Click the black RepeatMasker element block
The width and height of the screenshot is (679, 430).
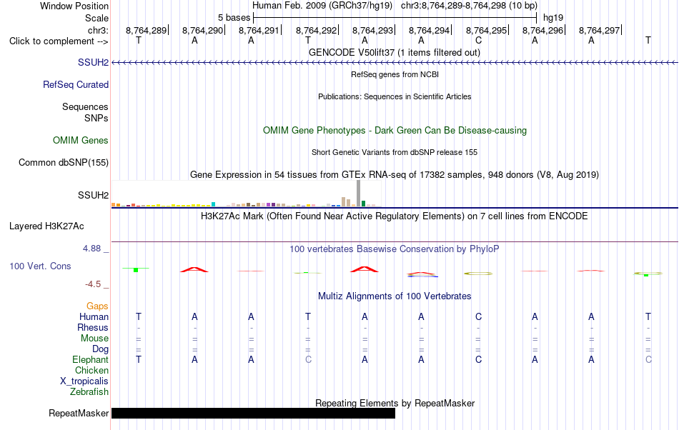(x=253, y=413)
